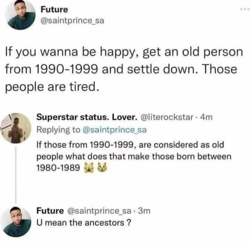Open the Superstar status. Lover. profile picture
Screen dimensions: 251x243
16,128
